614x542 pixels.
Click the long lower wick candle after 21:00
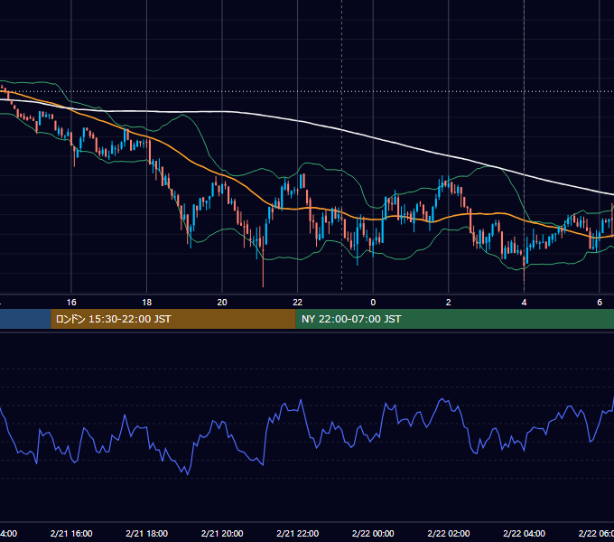[x=263, y=260]
